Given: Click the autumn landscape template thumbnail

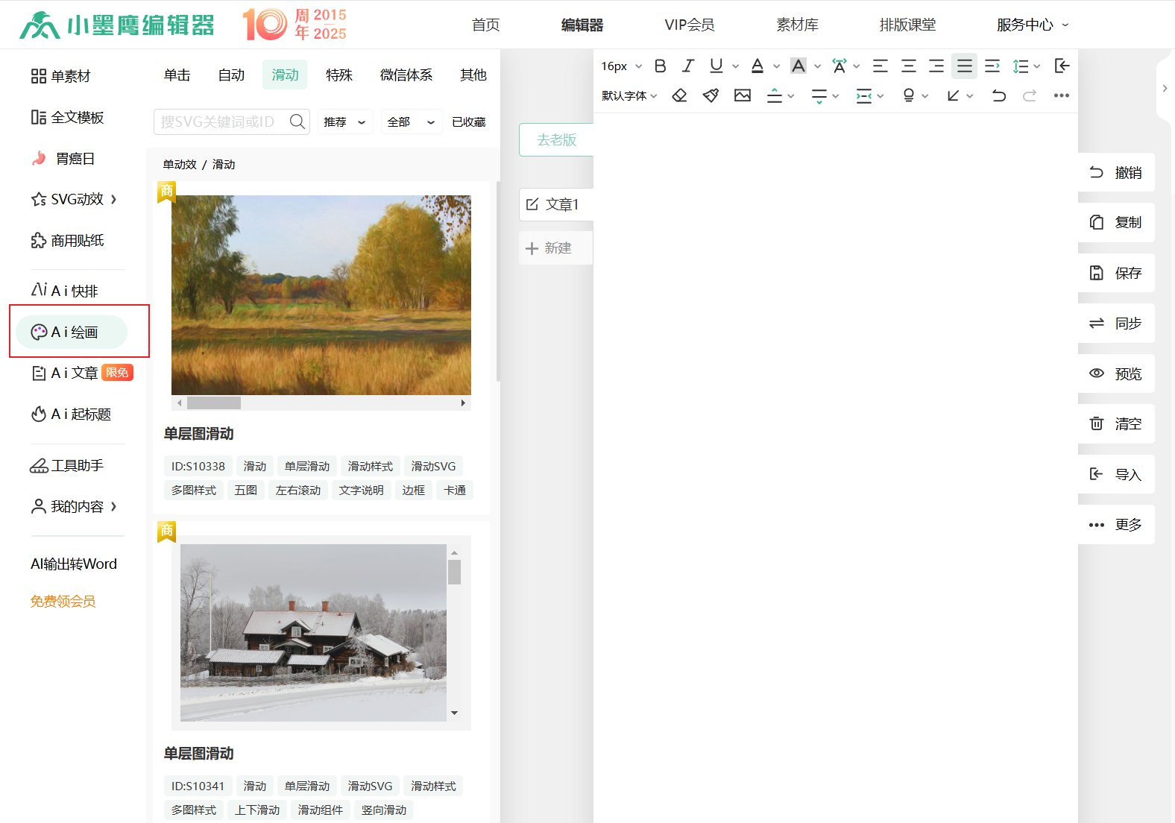Looking at the screenshot, I should 321,295.
